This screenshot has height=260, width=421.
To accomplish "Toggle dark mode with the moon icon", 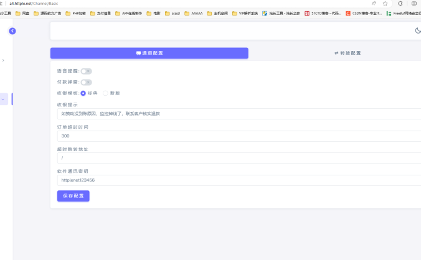I will (x=418, y=30).
